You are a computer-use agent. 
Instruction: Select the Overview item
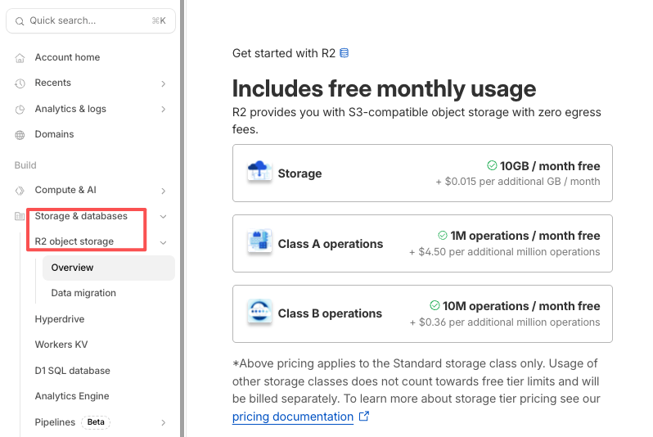click(x=108, y=268)
